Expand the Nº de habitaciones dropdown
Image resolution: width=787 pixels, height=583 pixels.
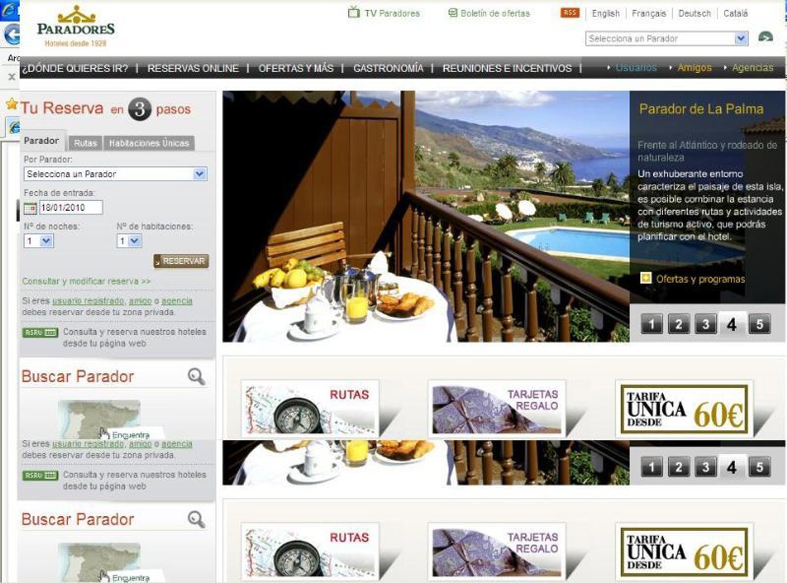pos(134,241)
